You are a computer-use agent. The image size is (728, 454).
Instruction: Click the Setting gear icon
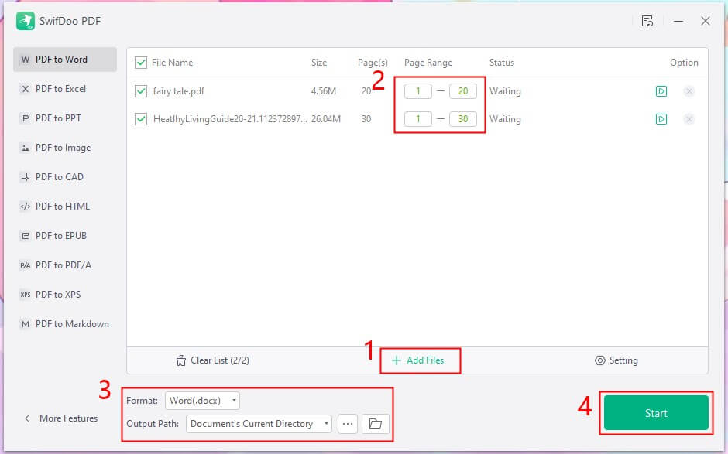600,360
